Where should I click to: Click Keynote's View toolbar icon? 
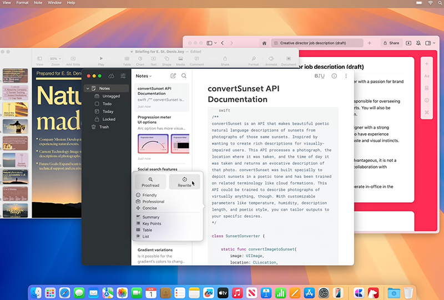click(x=39, y=59)
